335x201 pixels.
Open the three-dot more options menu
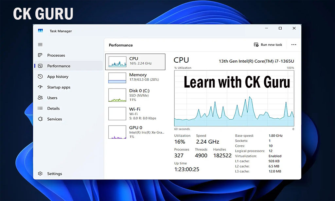[294, 45]
